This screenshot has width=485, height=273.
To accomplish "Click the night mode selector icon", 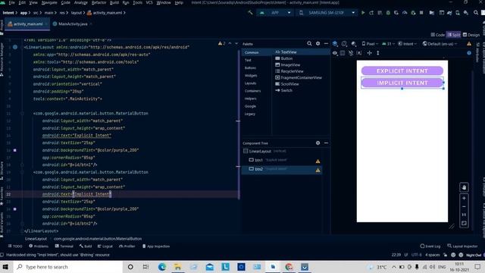I will coord(354,44).
